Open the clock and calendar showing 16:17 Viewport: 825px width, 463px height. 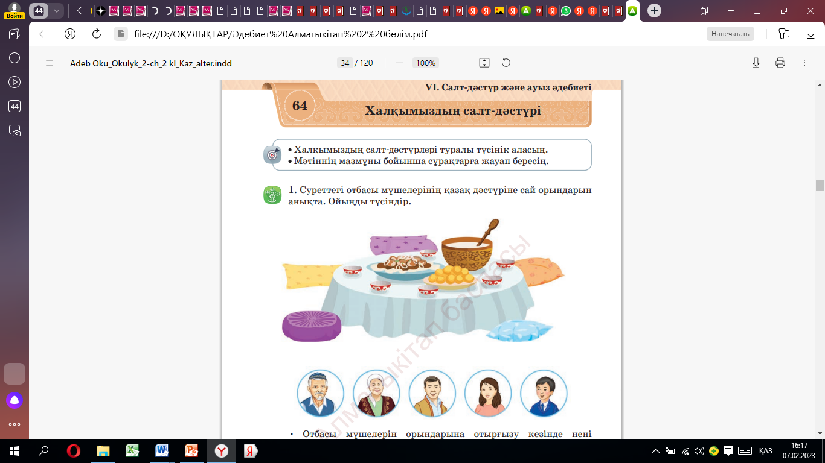(x=799, y=451)
